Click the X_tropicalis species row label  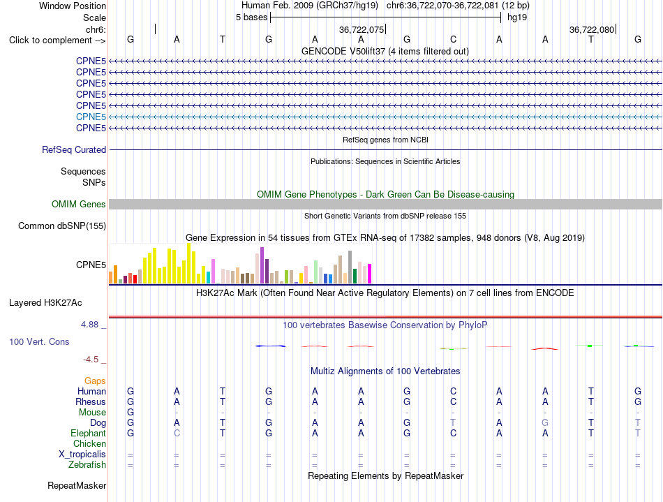coord(82,455)
